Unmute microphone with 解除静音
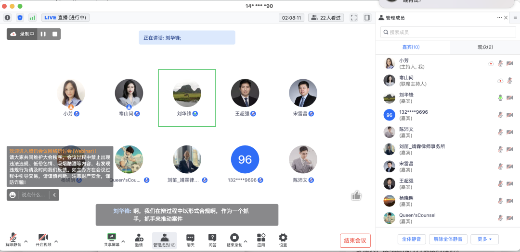Viewport: 520px width, 252px height. pos(13,240)
